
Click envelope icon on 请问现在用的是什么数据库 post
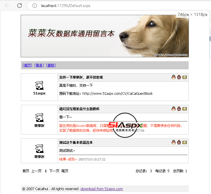click(184, 109)
